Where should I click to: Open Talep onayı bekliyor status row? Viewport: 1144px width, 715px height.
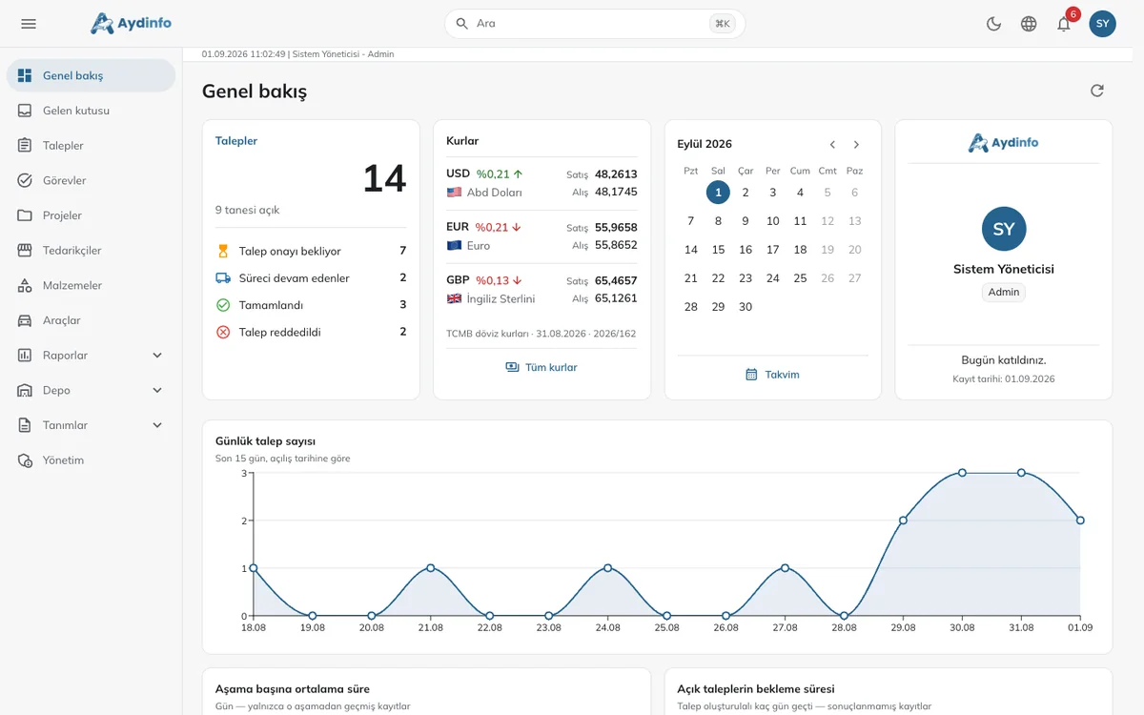coord(311,251)
